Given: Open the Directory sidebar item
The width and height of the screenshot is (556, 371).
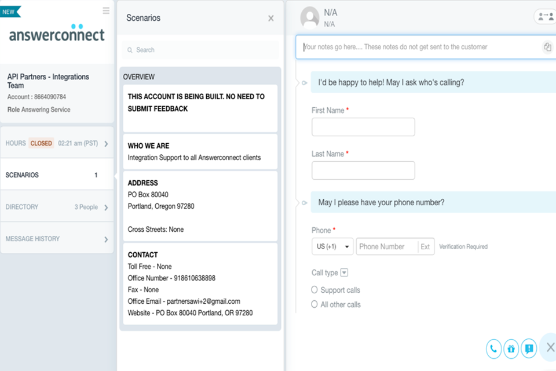Looking at the screenshot, I should [57, 206].
